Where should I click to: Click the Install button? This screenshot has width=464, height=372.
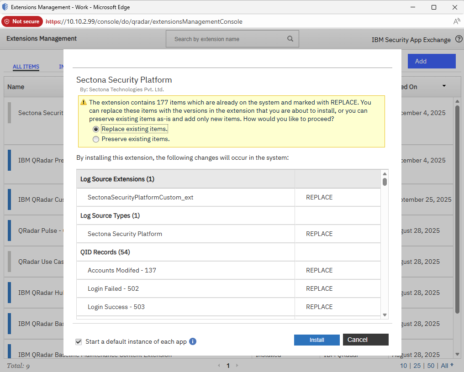[x=316, y=340]
